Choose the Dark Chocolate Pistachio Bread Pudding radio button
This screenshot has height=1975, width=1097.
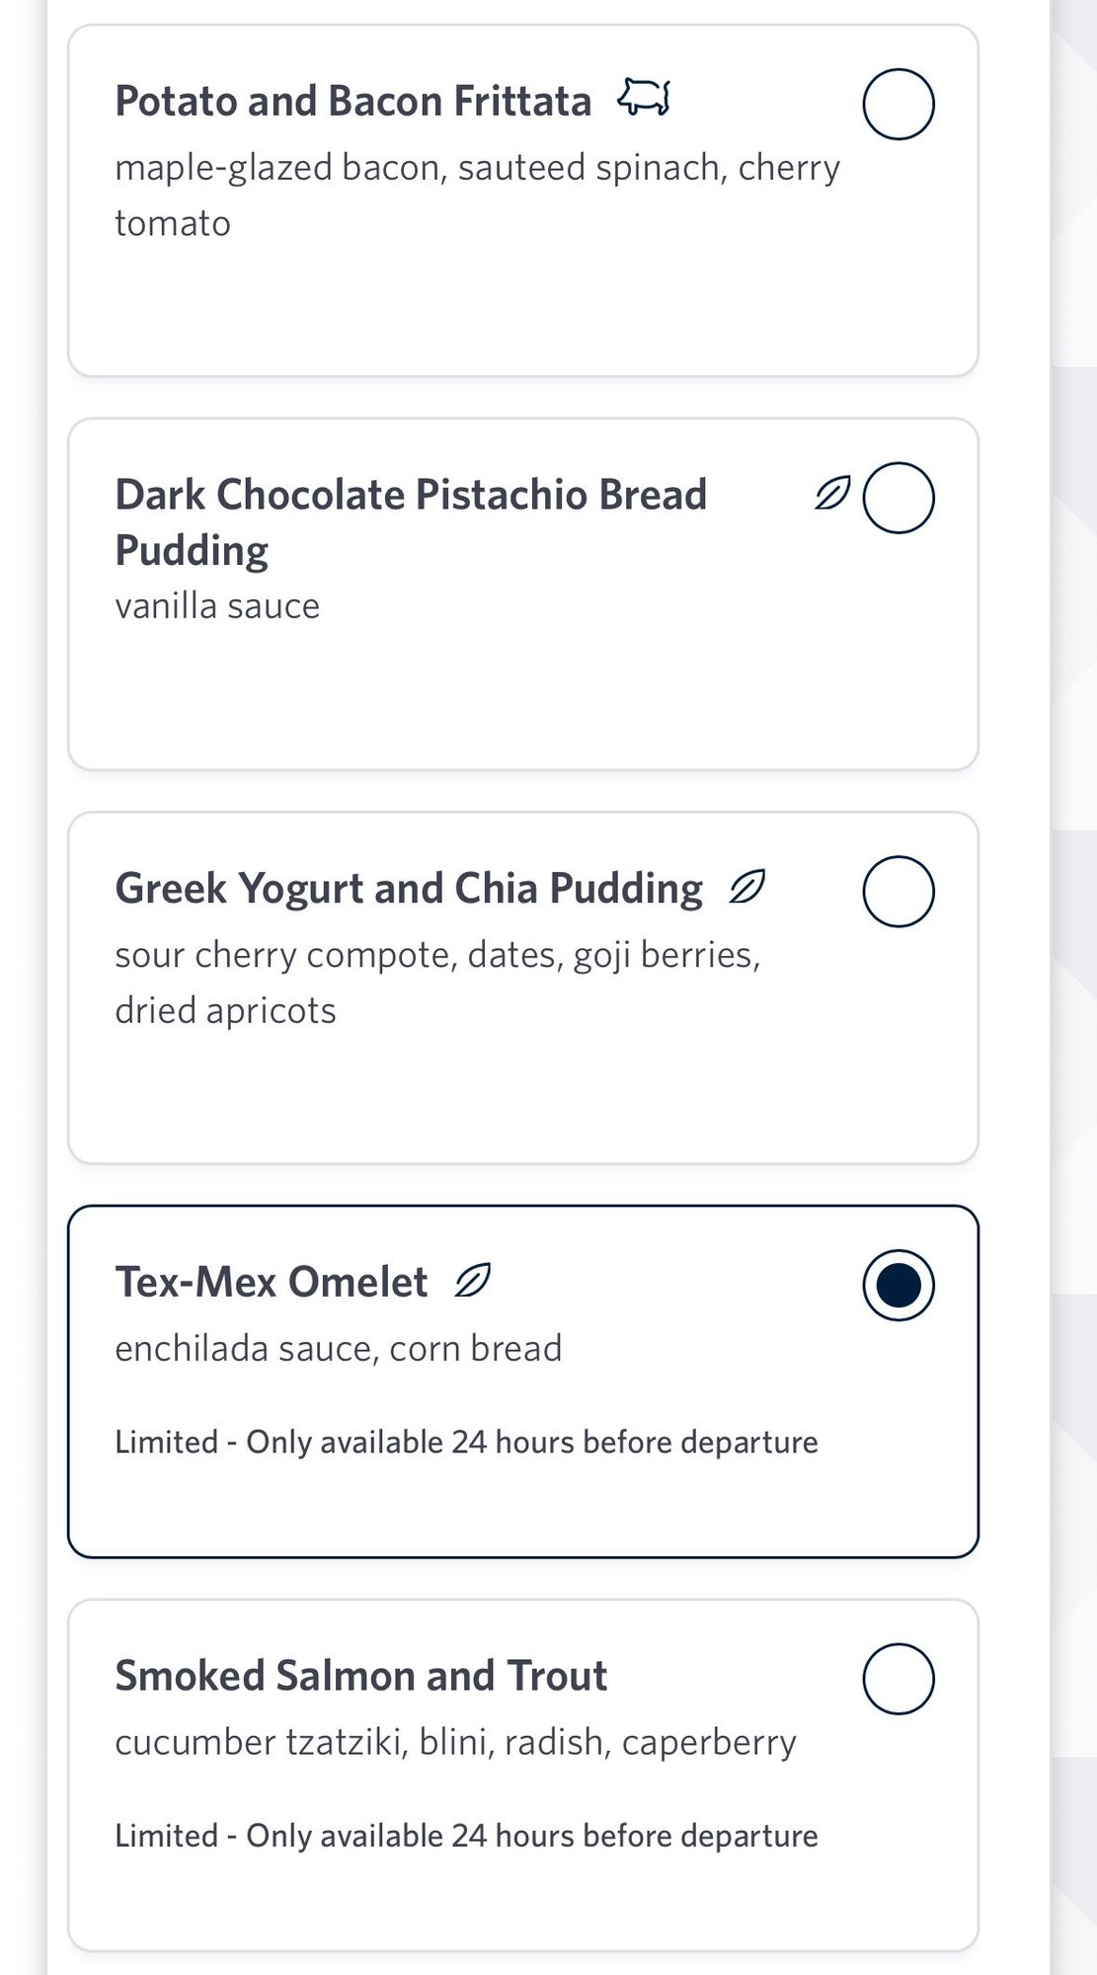898,498
